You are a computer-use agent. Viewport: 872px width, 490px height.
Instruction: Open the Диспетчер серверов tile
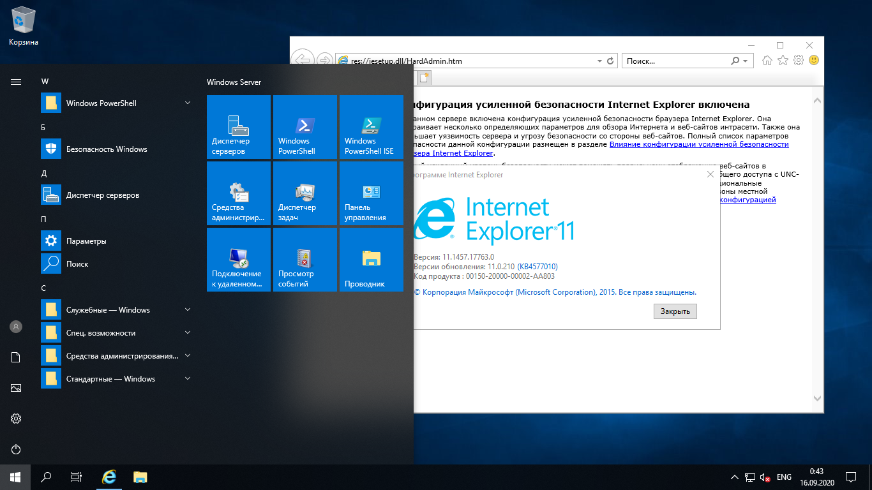click(x=239, y=127)
